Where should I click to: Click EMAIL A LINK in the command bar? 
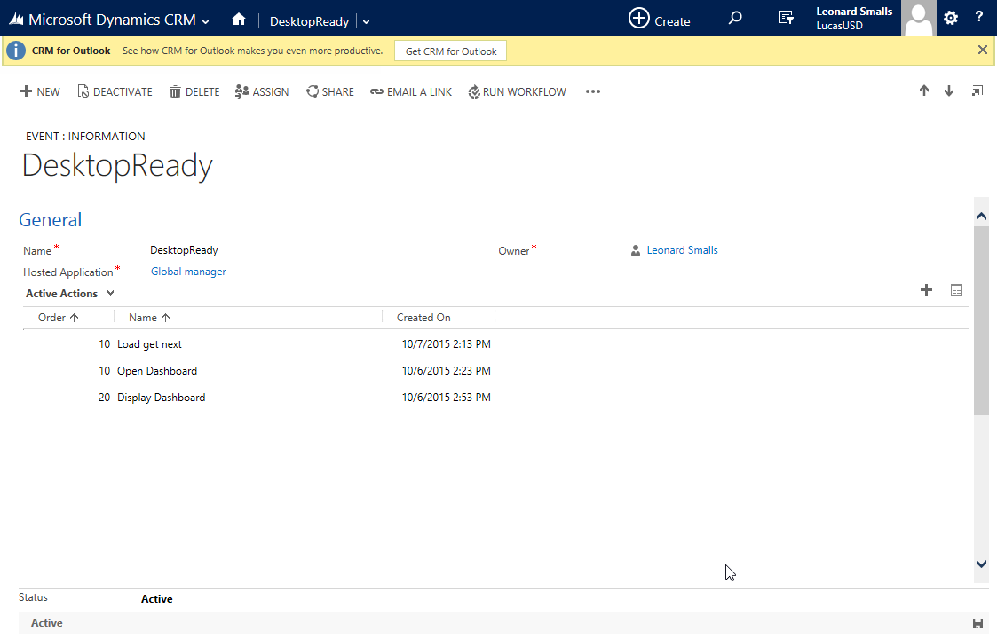[x=411, y=91]
